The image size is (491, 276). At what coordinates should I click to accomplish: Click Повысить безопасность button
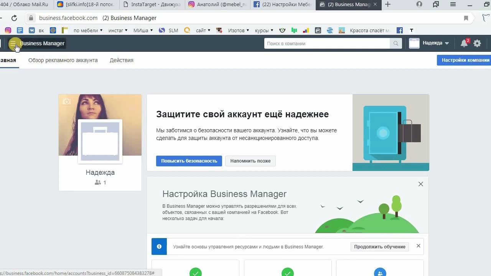pyautogui.click(x=189, y=161)
